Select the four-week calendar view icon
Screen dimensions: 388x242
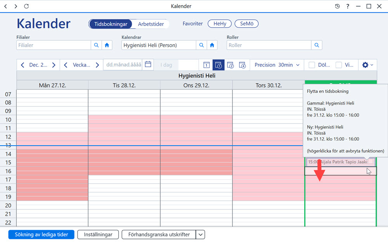pyautogui.click(x=242, y=65)
